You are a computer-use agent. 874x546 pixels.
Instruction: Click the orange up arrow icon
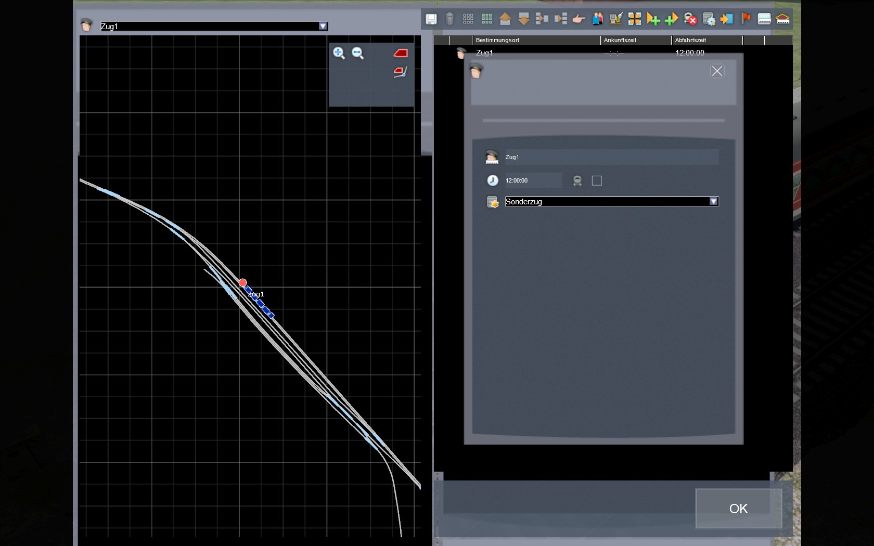505,19
